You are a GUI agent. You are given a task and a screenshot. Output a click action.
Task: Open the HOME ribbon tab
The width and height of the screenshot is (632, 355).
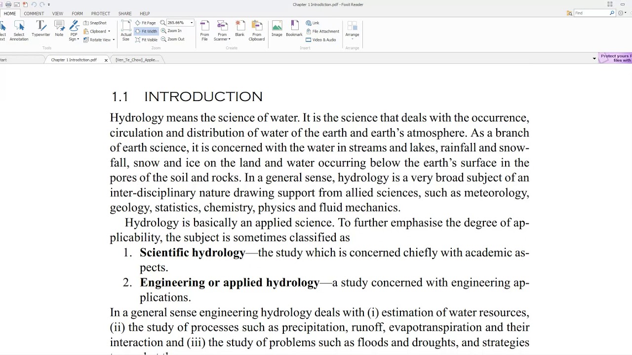click(10, 13)
